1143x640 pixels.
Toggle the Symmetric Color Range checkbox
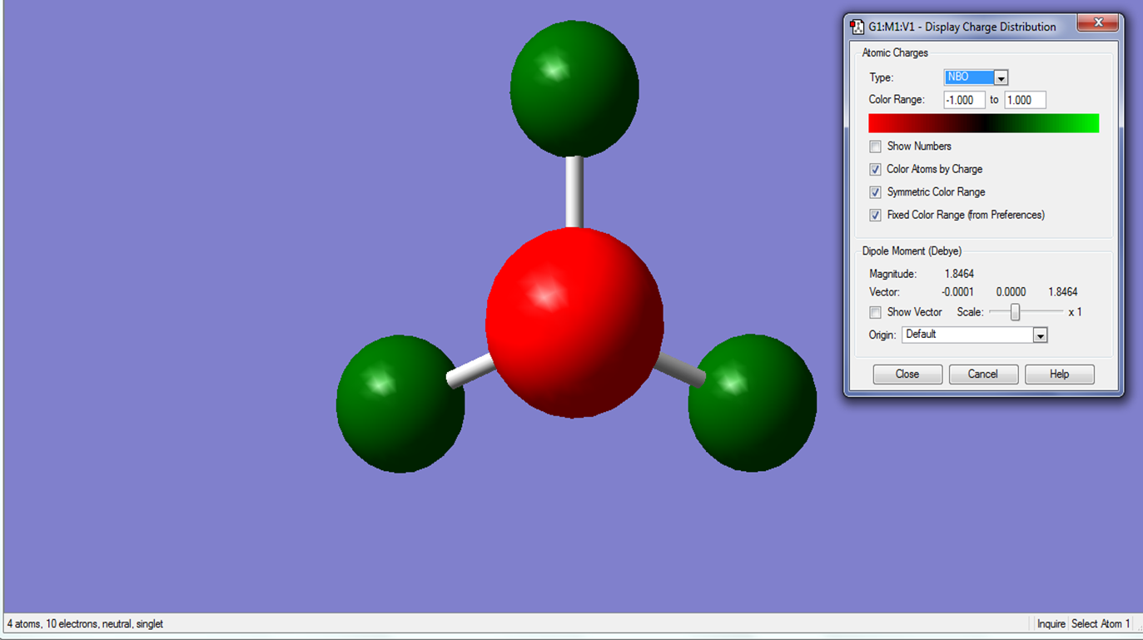[875, 192]
